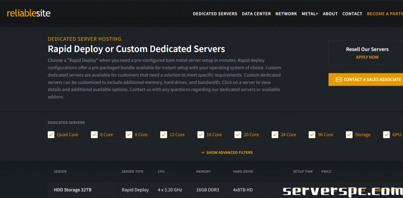Image resolution: width=403 pixels, height=198 pixels.
Task: Open the Metal+ navigation item
Action: pos(310,14)
